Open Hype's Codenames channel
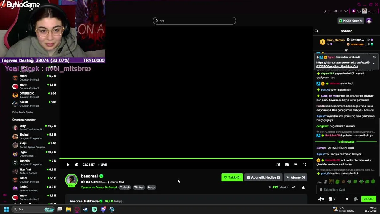380x214 pixels. (x=34, y=154)
